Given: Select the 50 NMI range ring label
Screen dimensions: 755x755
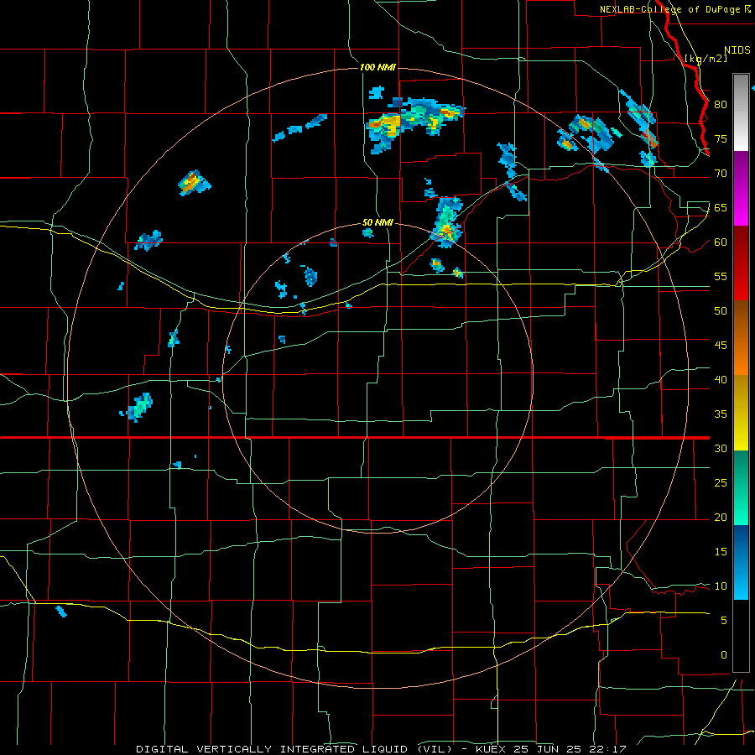Looking at the screenshot, I should click(377, 222).
